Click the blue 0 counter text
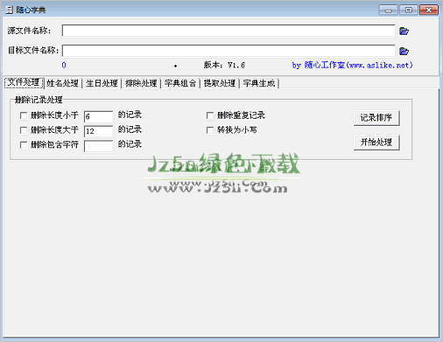 [x=64, y=66]
